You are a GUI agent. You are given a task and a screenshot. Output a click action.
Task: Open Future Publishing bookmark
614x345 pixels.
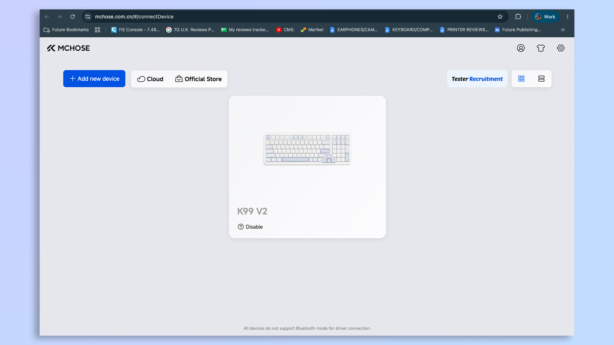click(x=518, y=30)
